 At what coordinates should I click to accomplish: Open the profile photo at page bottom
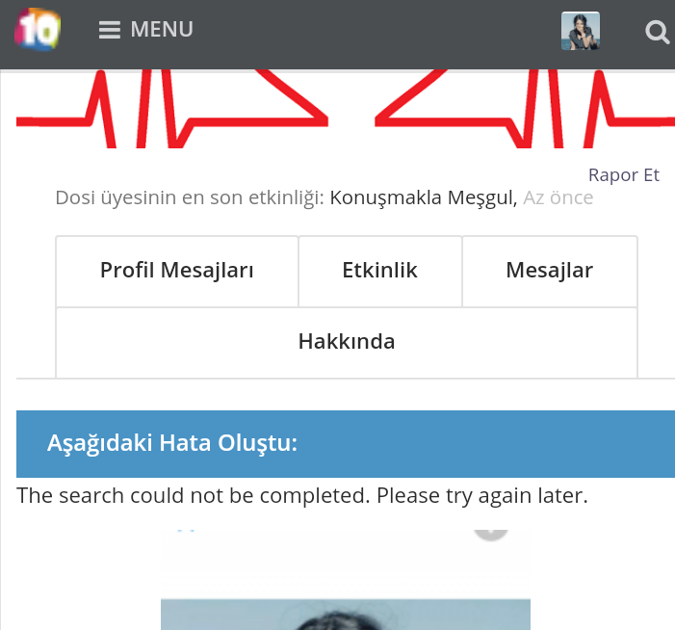click(x=346, y=615)
